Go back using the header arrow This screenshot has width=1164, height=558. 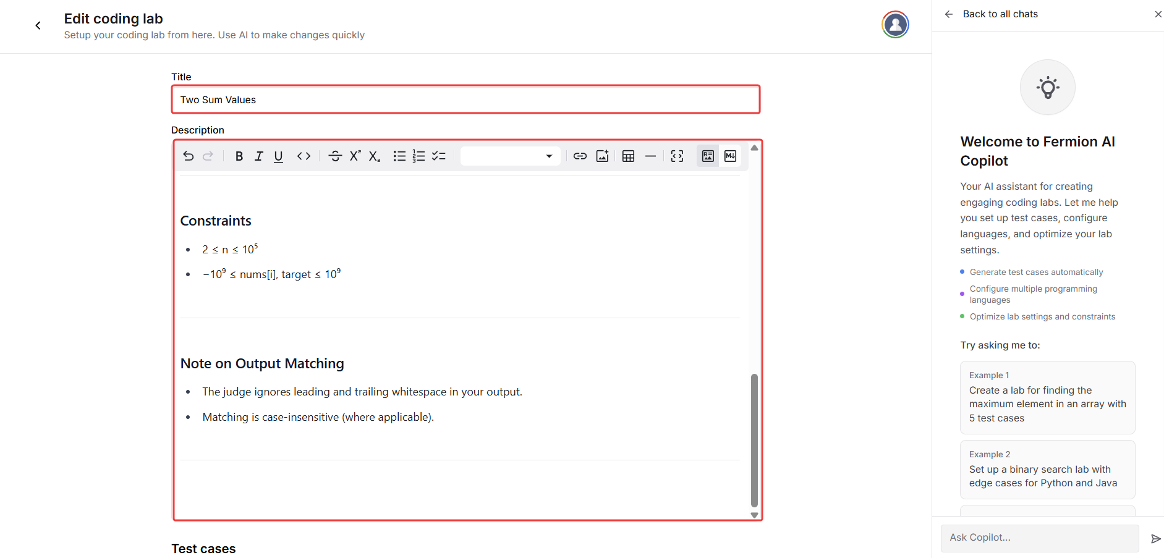pos(38,25)
